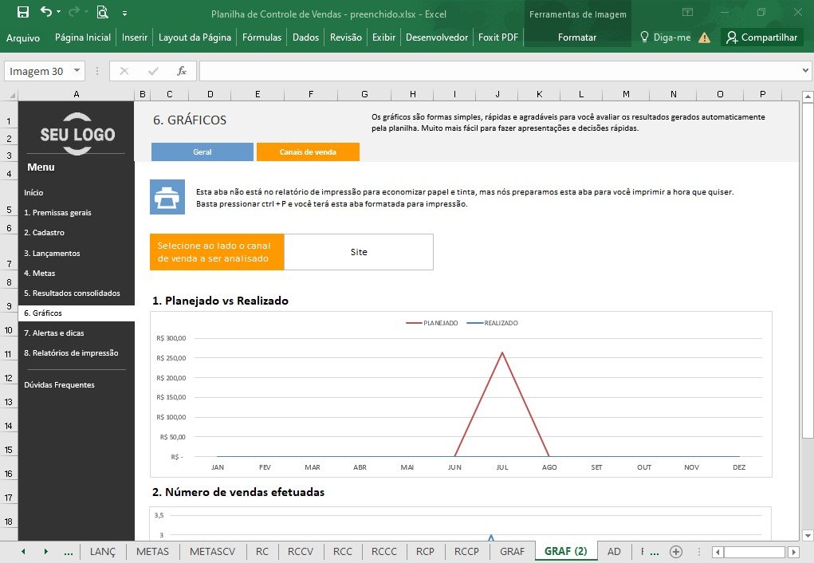This screenshot has height=563, width=814.
Task: Switch to the RCCV sheet tab
Action: click(x=301, y=552)
